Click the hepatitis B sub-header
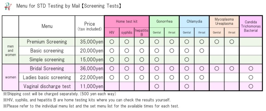This screenshot has width=266, height=111. pyautogui.click(x=142, y=32)
